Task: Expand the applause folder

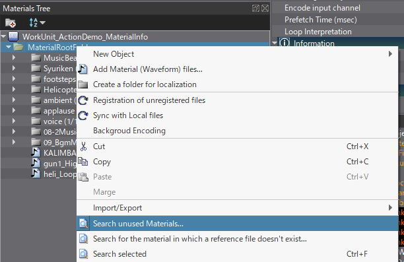Action: tap(14, 110)
